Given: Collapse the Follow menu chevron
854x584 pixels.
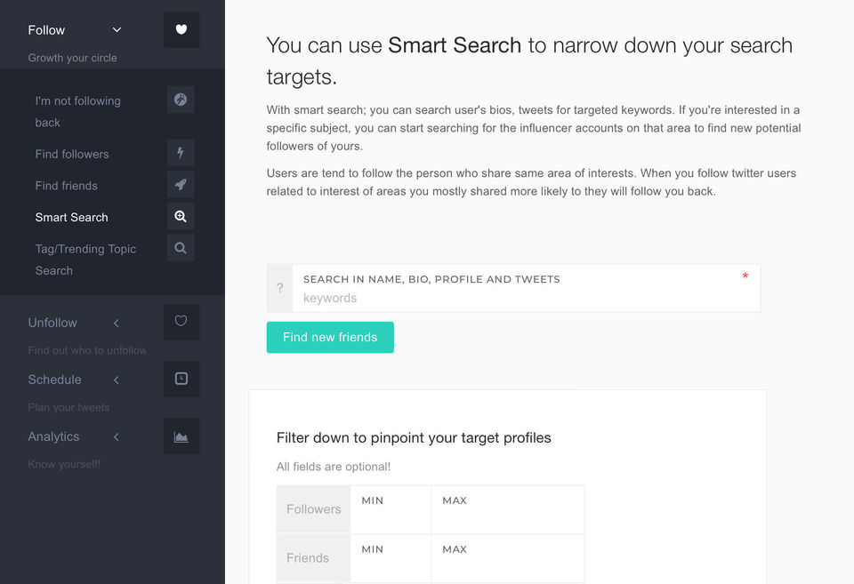Looking at the screenshot, I should (117, 30).
